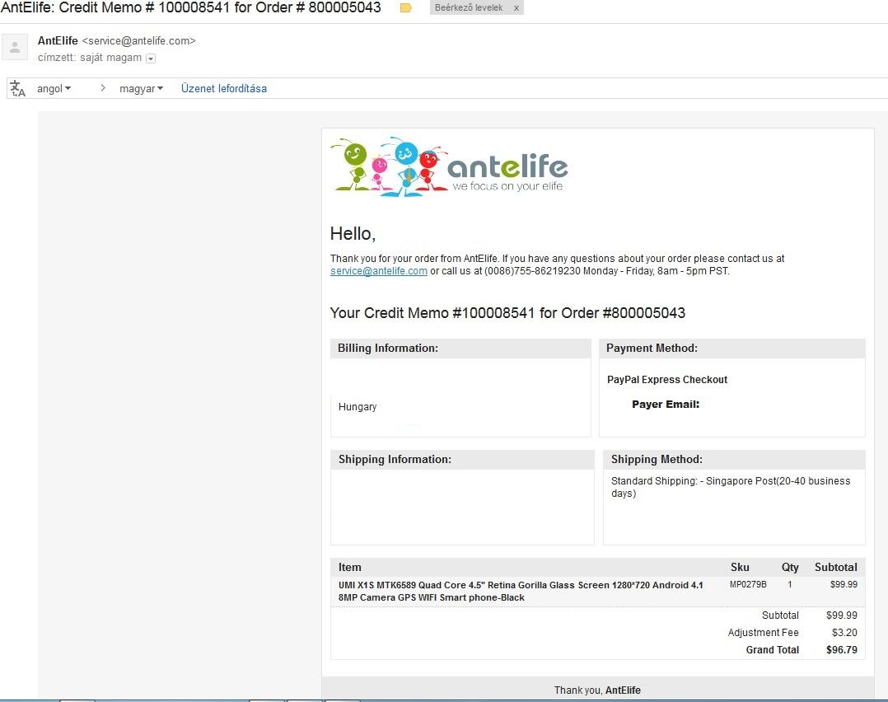
Task: Click the Grand Total label
Action: click(x=773, y=650)
